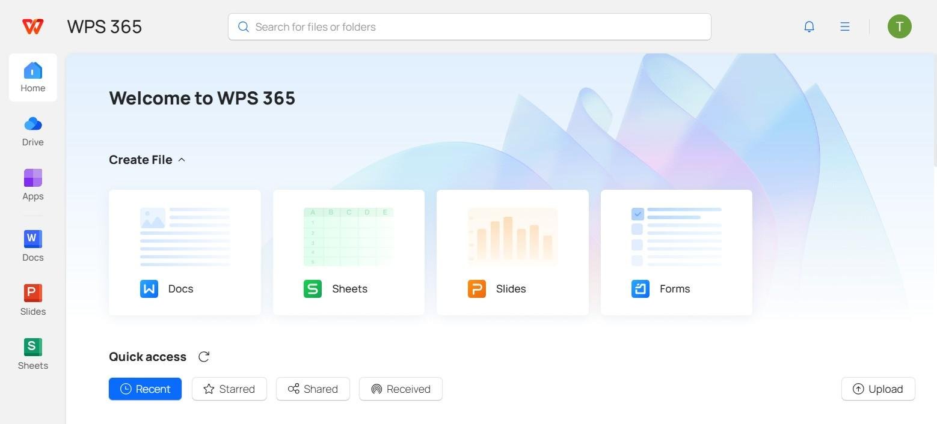937x424 pixels.
Task: Collapse the Create File section
Action: click(x=182, y=160)
